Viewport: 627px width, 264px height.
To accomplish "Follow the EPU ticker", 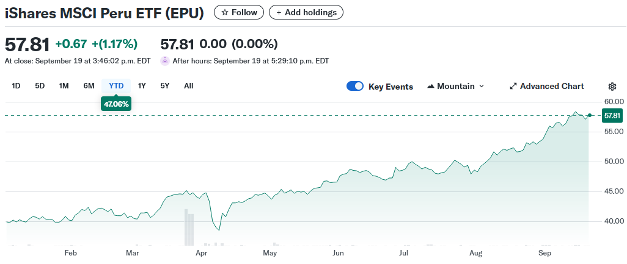I will [239, 12].
